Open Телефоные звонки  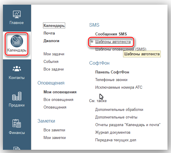coord(111,80)
